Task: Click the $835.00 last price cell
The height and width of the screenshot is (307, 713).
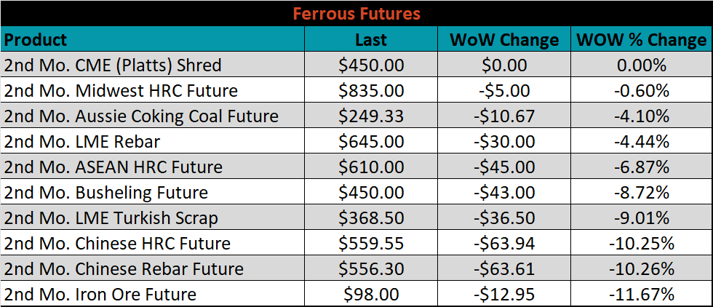Action: (371, 89)
